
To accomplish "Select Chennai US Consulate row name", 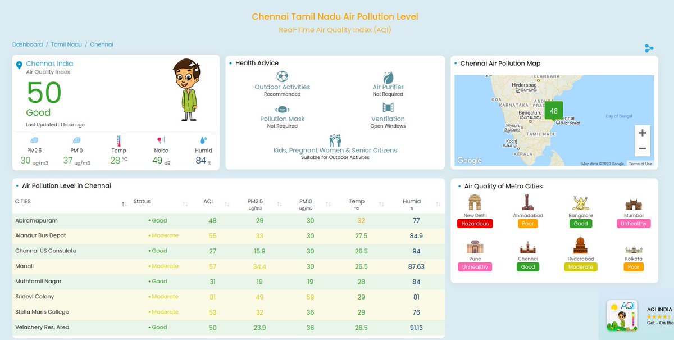I will [45, 251].
